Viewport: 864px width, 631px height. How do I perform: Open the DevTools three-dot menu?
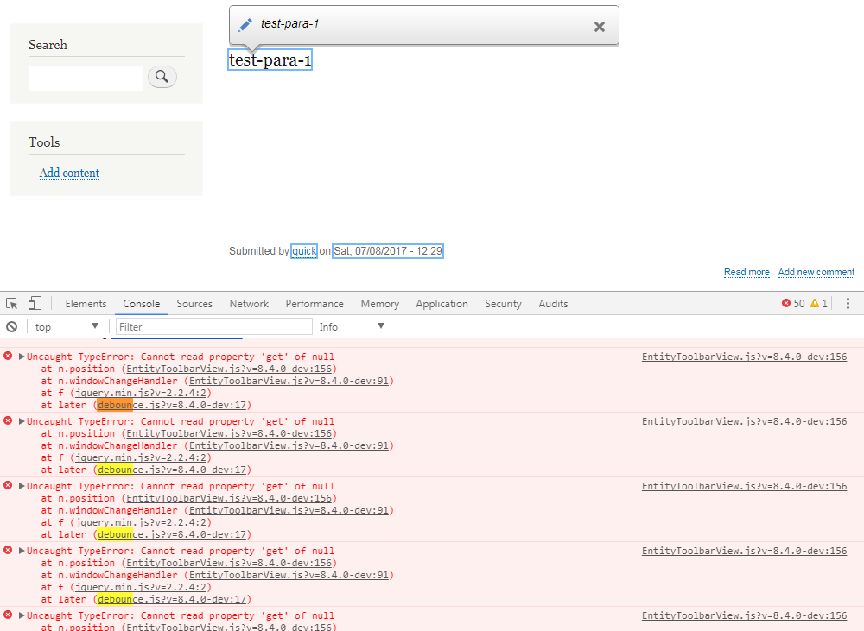[x=848, y=303]
